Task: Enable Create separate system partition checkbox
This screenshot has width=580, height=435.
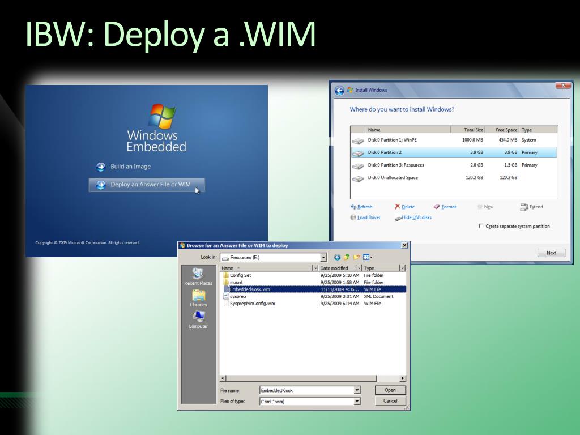Action: (x=481, y=226)
